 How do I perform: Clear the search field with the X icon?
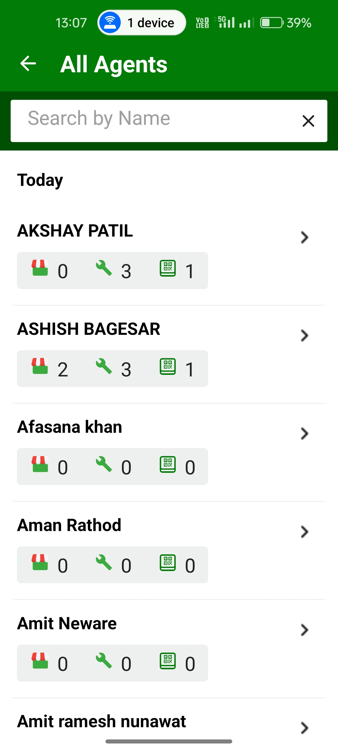pos(308,121)
